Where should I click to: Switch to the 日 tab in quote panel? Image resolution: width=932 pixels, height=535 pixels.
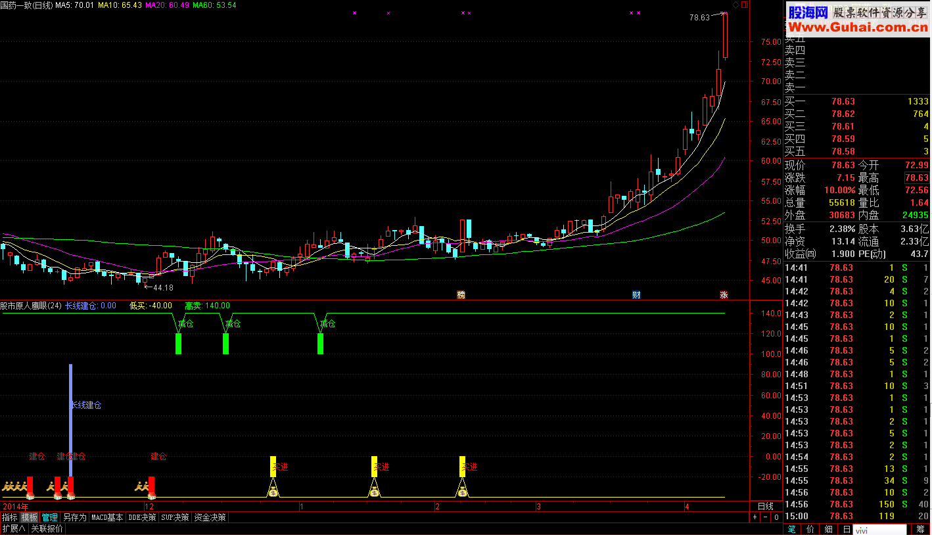[x=846, y=529]
